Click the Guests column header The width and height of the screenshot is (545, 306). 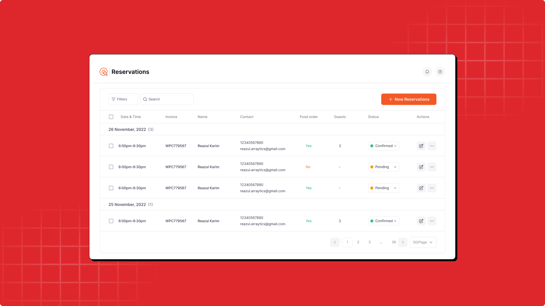tap(340, 117)
